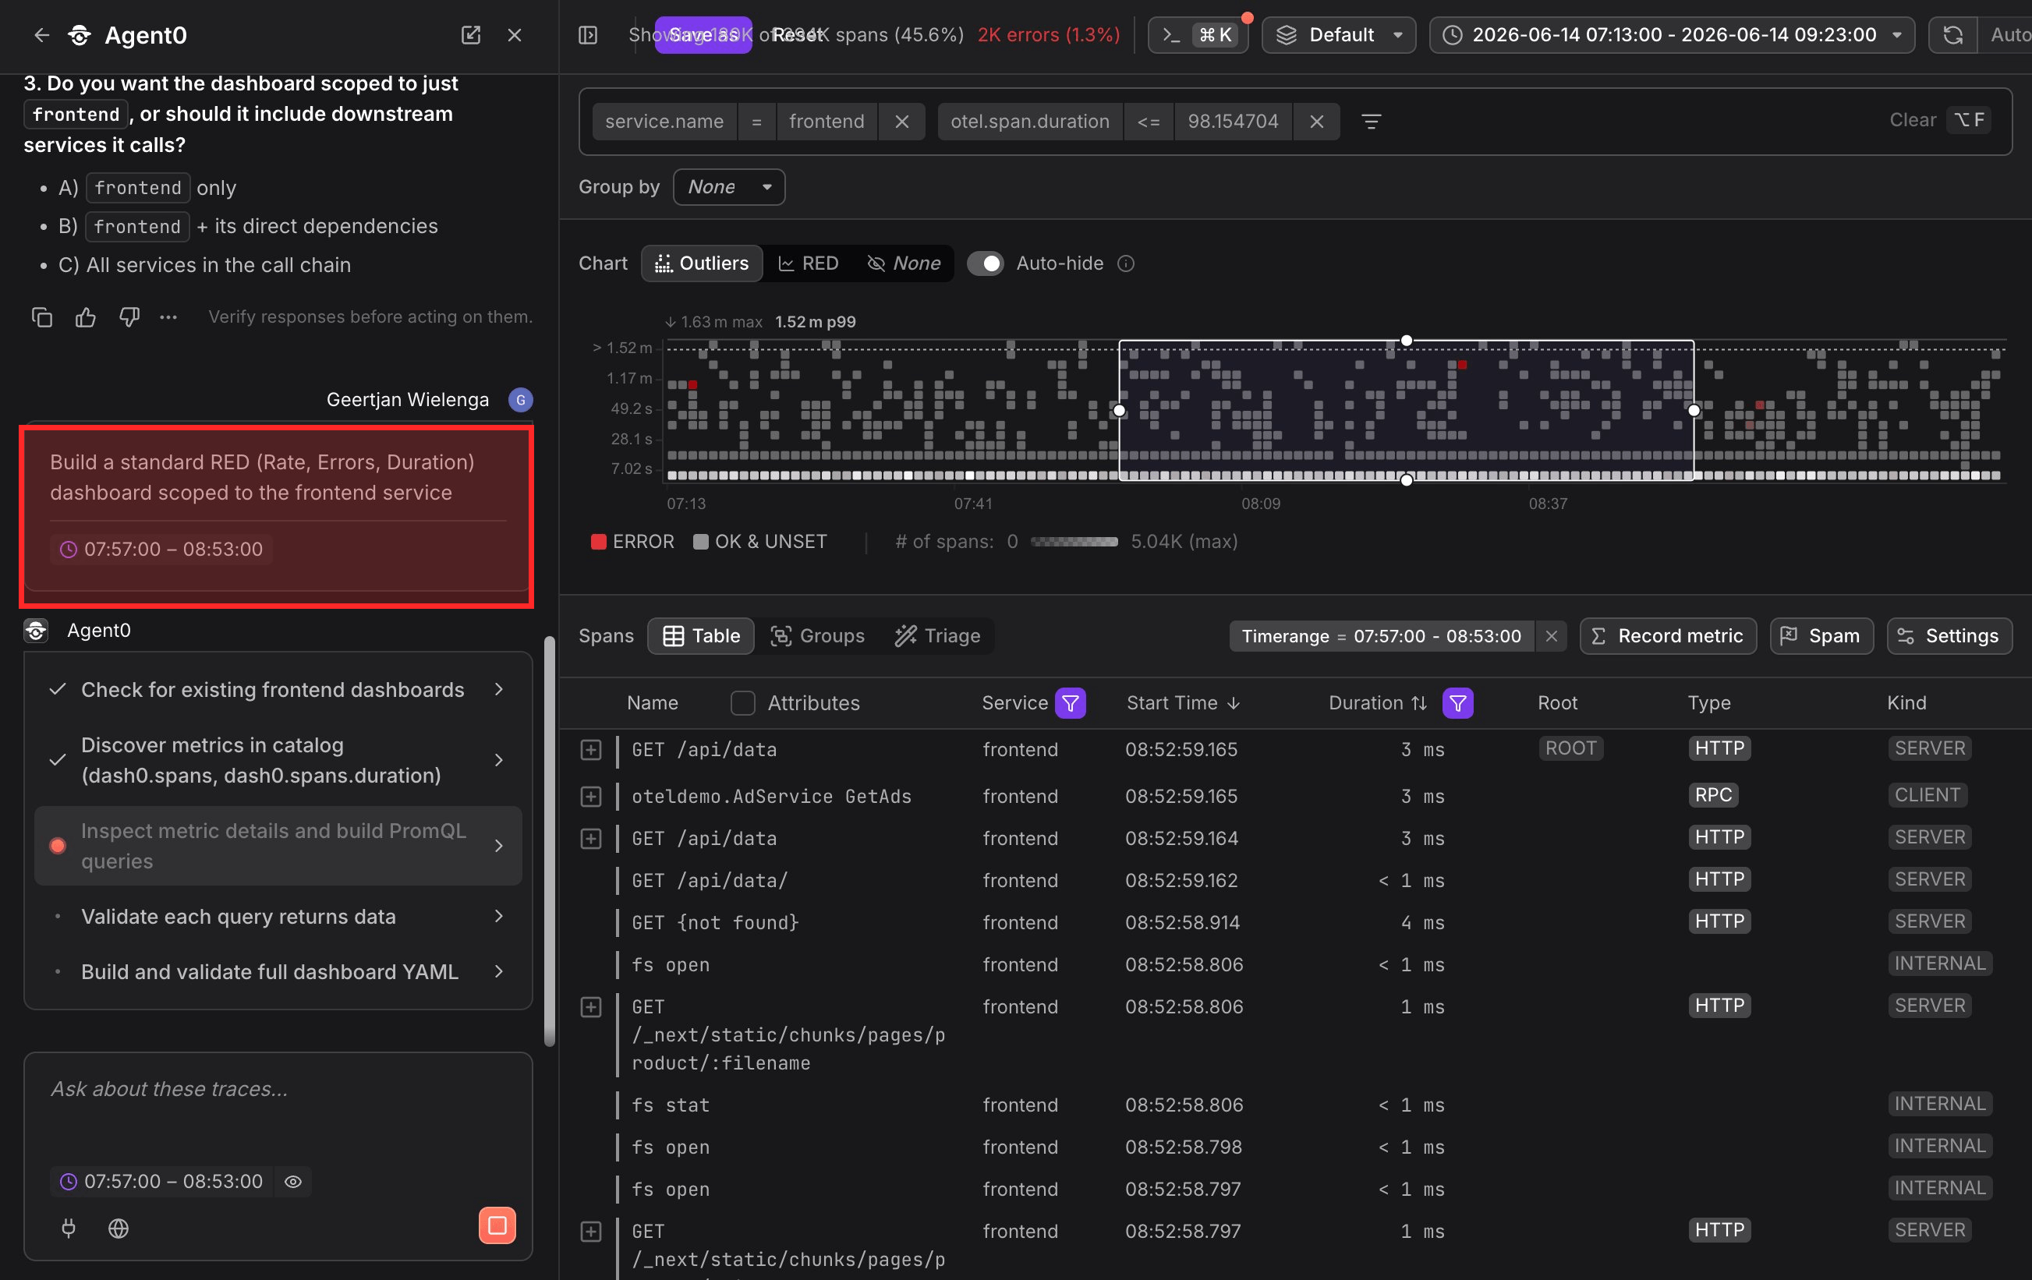Click the refresh icon
2032x1280 pixels.
[1952, 34]
